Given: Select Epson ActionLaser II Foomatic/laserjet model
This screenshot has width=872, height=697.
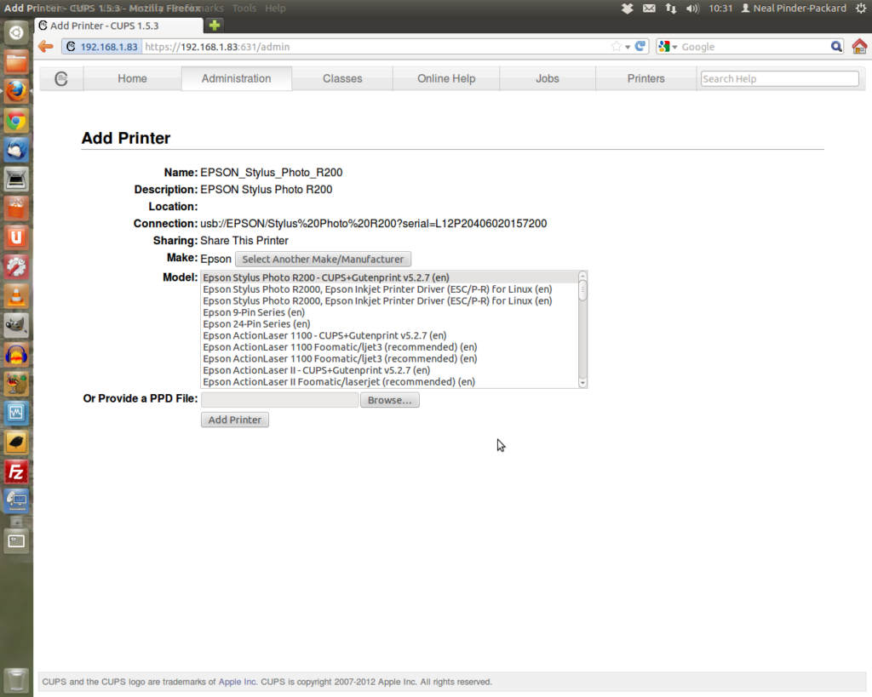Looking at the screenshot, I should coord(389,382).
